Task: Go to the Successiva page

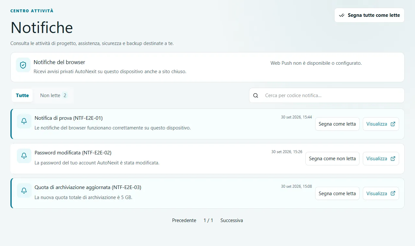Action: [231, 220]
